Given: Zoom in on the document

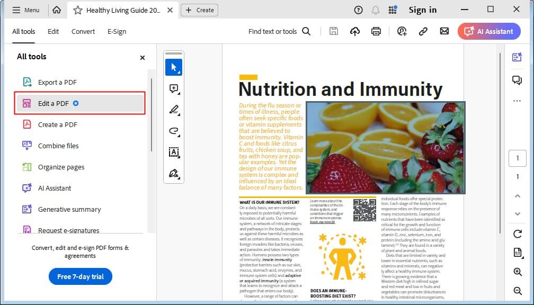Looking at the screenshot, I should click(x=518, y=272).
